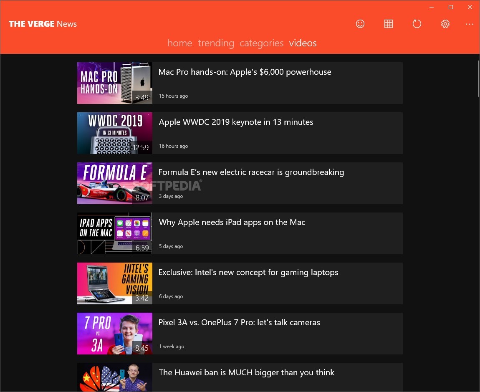
Task: Open "Apple WWDC 2019 keynote in 13 minutes"
Action: tap(236, 122)
